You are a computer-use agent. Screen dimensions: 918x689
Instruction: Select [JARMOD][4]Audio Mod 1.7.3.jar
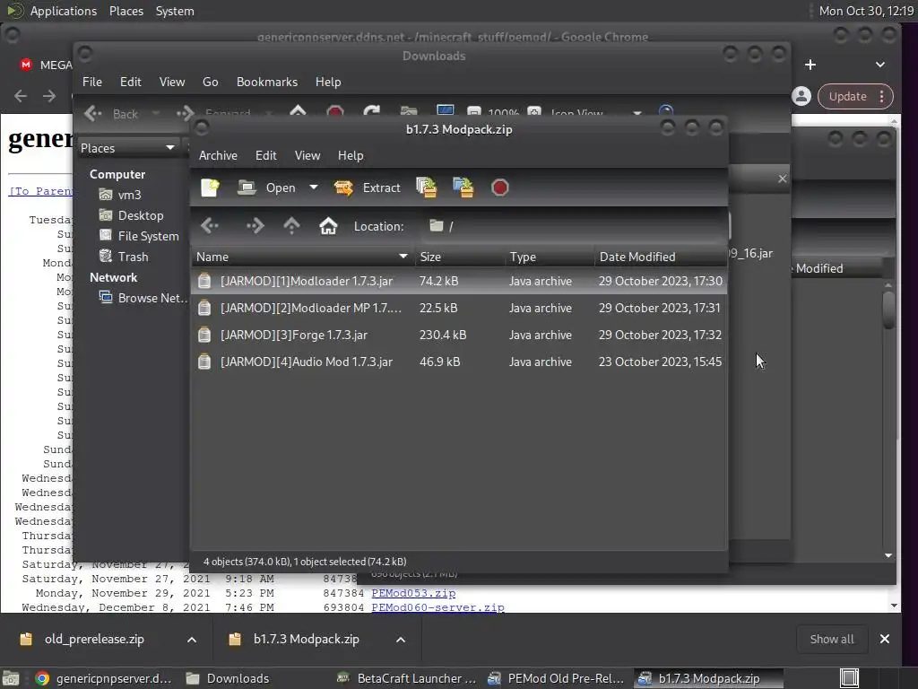tap(459, 362)
